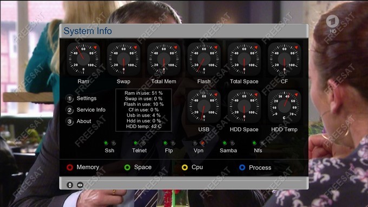Screen dimensions: 368x207
Task: Click the 'Cf in use: 0 %' line
Action: (x=143, y=109)
